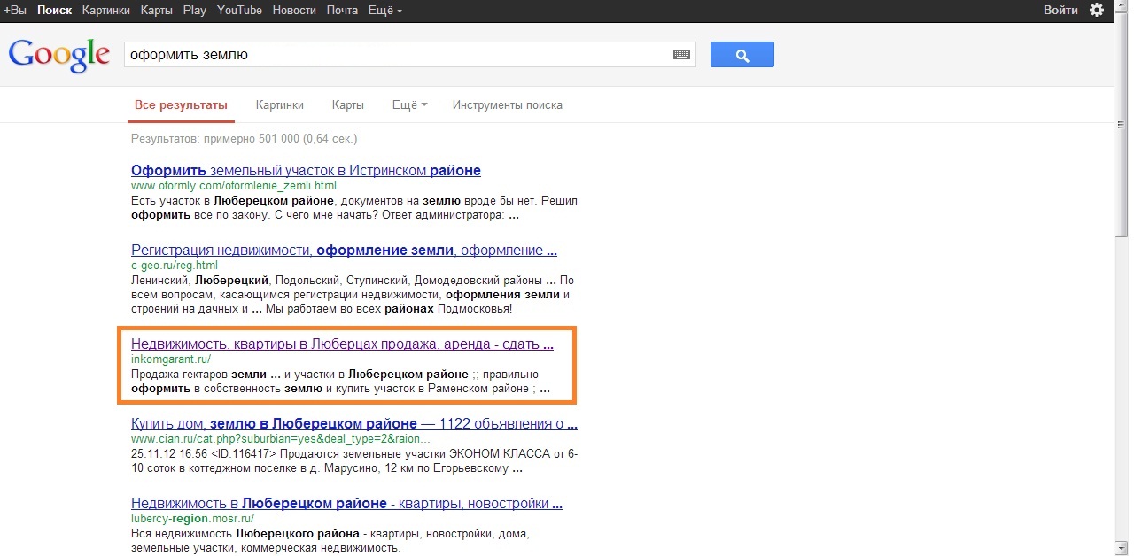Click the URL lubercy-region.mosr.ru/
Viewport: 1134px width, 556px height.
click(x=192, y=518)
